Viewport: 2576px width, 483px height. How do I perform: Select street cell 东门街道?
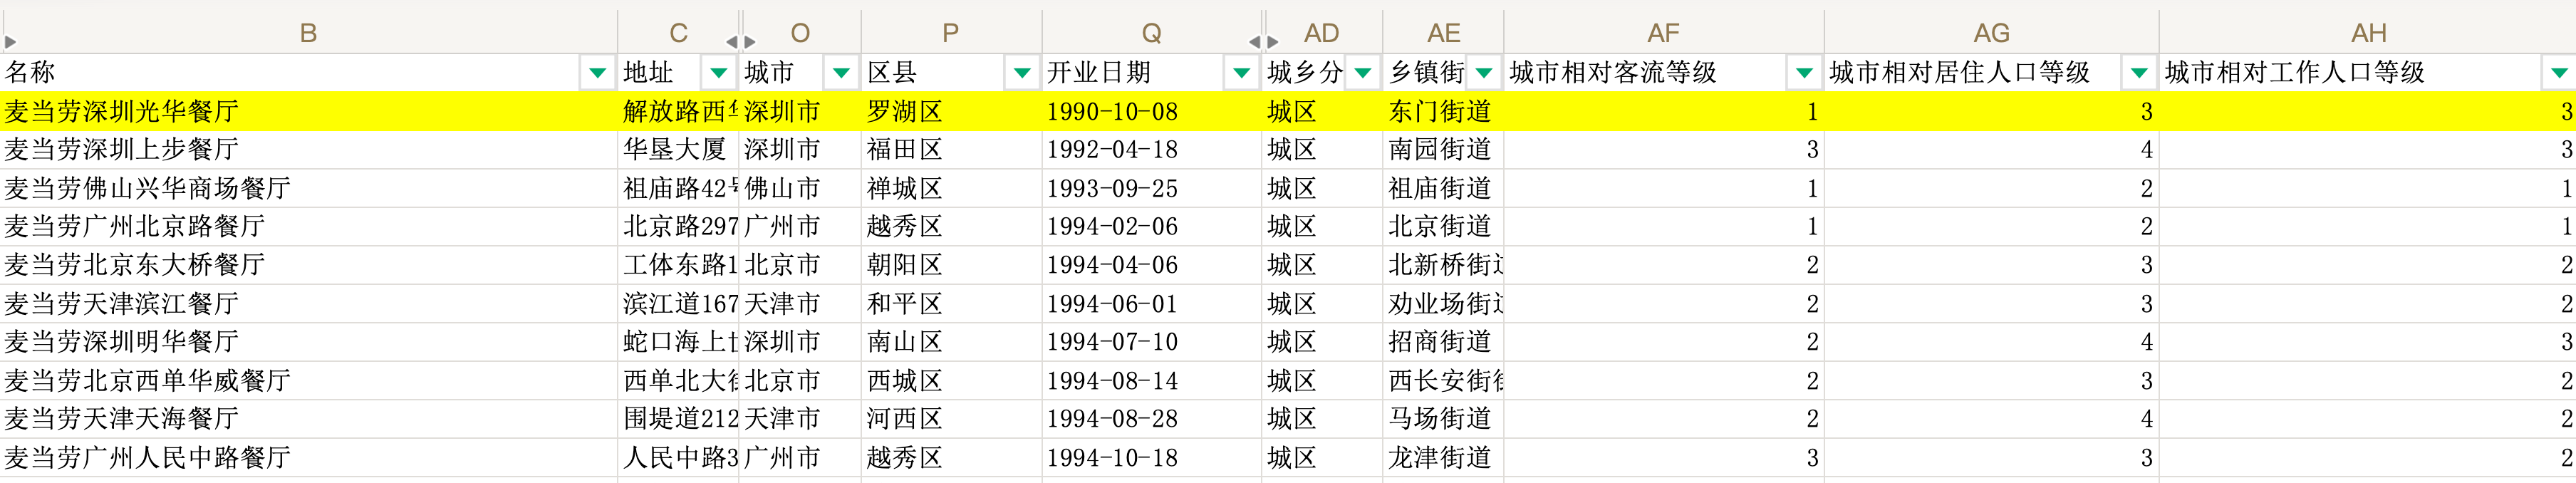[x=1444, y=111]
